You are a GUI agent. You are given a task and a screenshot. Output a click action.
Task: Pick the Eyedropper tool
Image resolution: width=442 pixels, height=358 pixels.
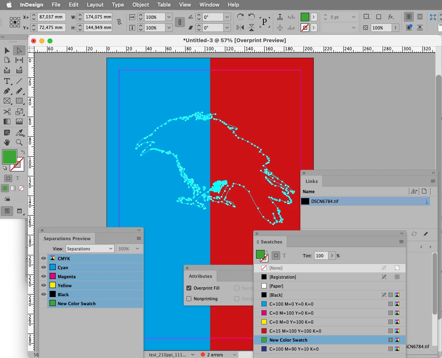click(19, 132)
